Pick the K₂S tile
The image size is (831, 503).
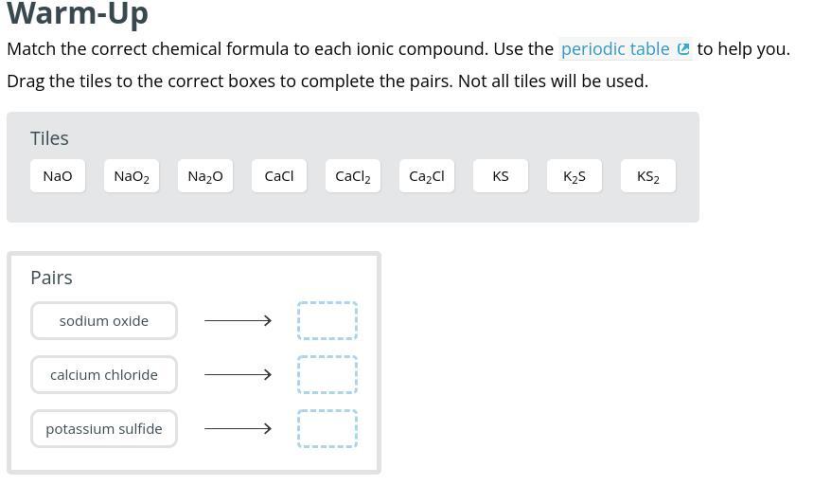click(575, 176)
